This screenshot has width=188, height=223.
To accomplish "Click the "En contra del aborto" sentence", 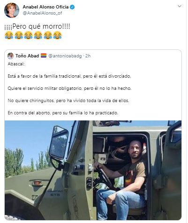I will (x=63, y=113).
